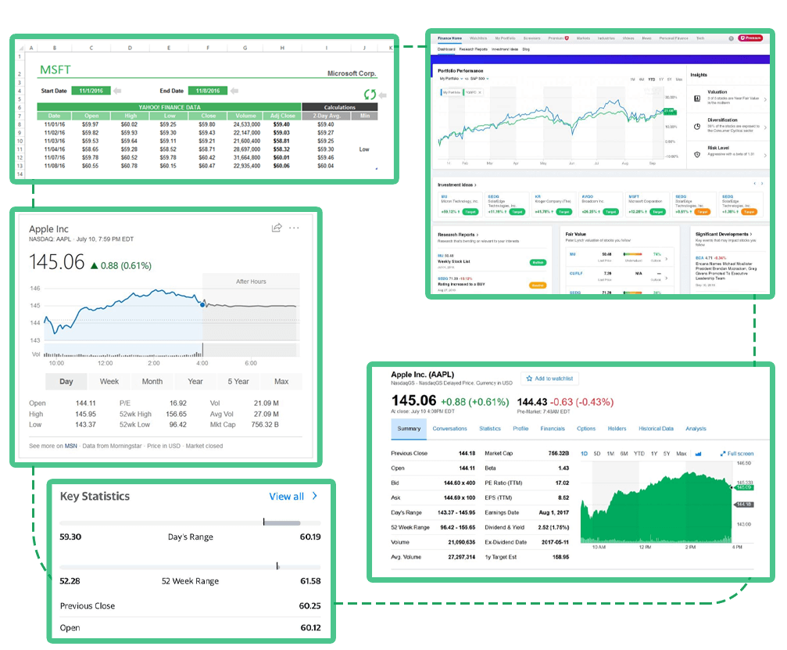Open the Research Reports section heading

(x=458, y=235)
